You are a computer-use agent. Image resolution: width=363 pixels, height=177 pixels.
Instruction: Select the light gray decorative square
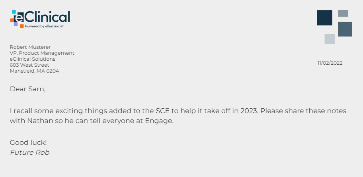tap(330, 39)
